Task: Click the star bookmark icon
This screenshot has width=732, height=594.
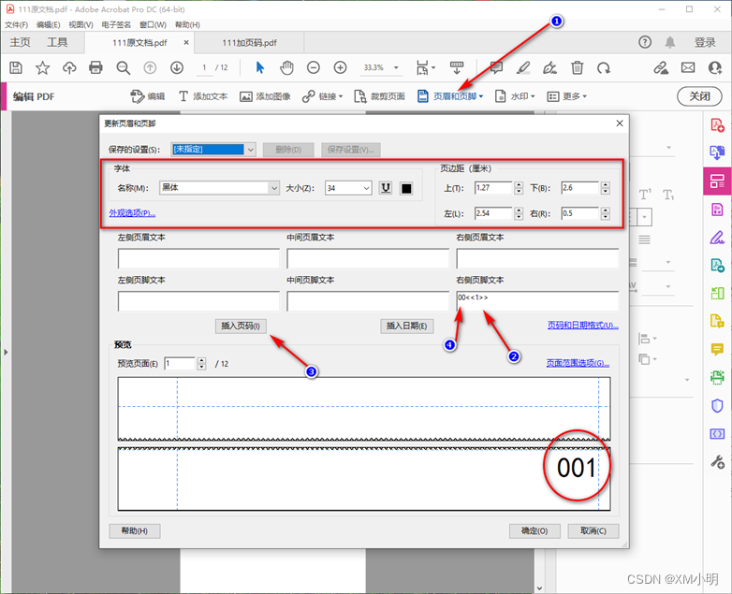Action: (42, 68)
